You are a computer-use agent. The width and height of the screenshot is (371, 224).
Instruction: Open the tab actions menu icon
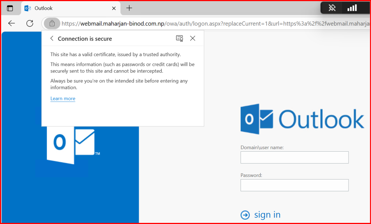click(x=10, y=8)
